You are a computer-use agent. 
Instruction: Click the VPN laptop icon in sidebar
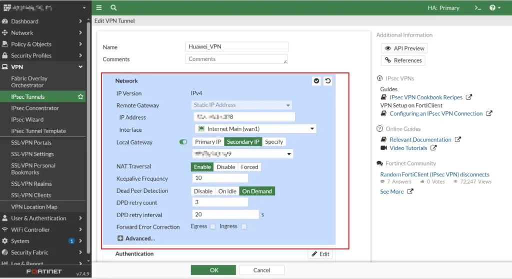point(5,67)
